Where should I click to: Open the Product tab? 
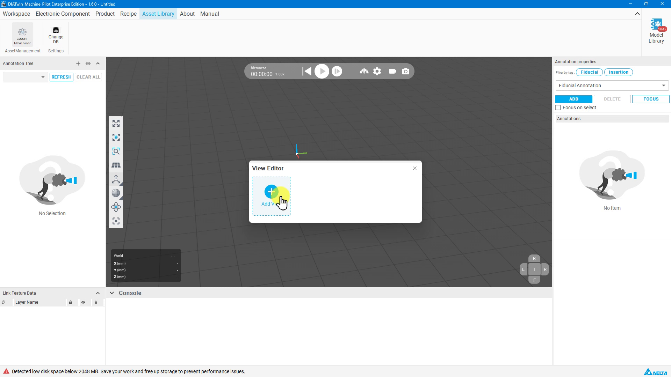coord(105,14)
